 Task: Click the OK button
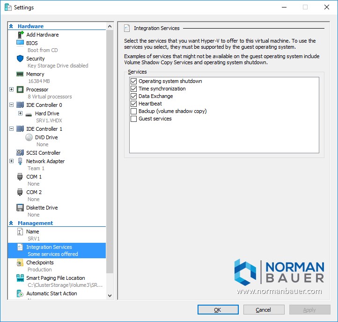click(218, 310)
